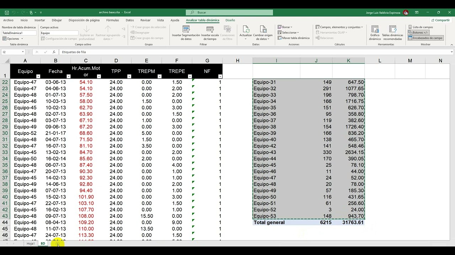Toggle Botones +/- display
This screenshot has height=255, width=455.
coord(418,33)
